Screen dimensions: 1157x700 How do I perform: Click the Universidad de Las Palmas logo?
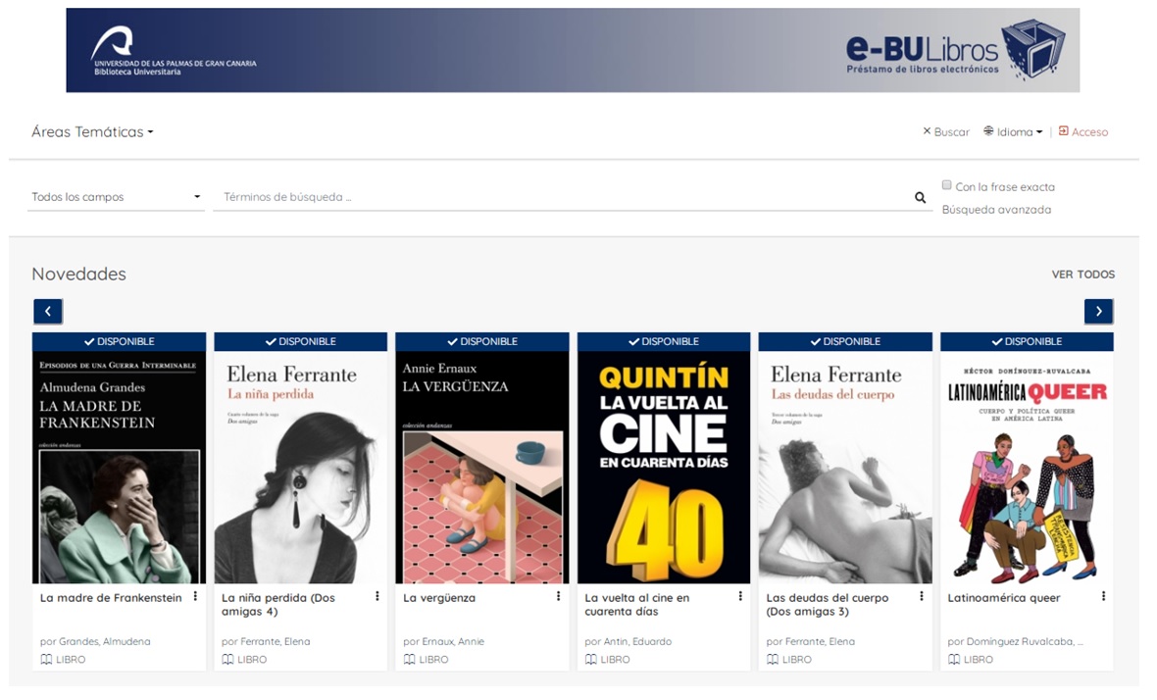tap(174, 51)
